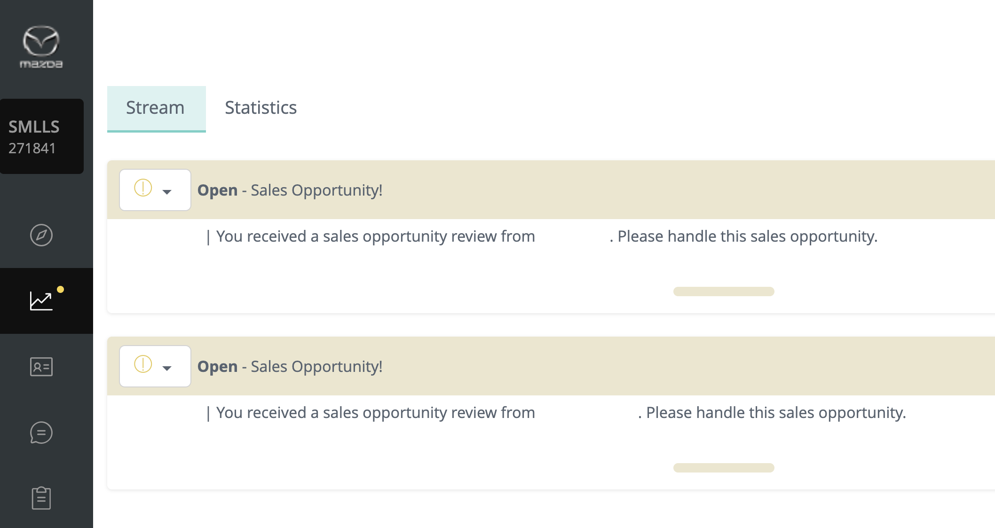Click the second Open - Sales Opportunity header
995x528 pixels.
coord(290,366)
